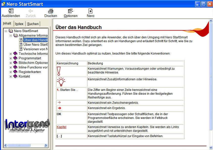The height and width of the screenshot is (150, 213).
Task: Open the Inline-Functions tree item
Action: coord(33,67)
